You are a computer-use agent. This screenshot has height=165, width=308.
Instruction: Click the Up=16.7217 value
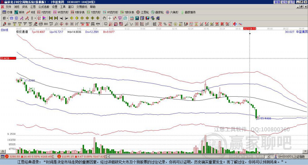pyautogui.click(x=56, y=32)
